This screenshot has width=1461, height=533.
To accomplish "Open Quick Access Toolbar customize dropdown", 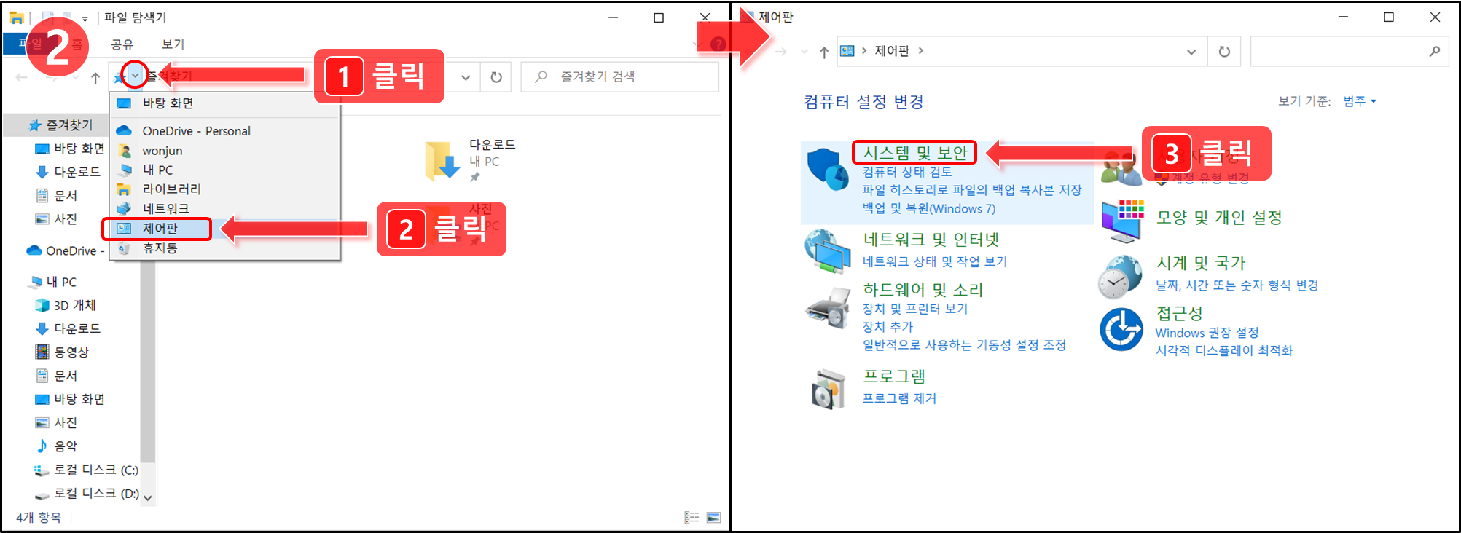I will pos(85,18).
